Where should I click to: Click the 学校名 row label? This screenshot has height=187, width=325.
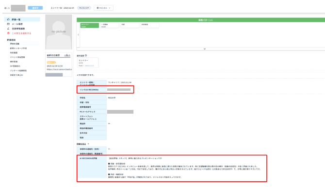coord(82,98)
